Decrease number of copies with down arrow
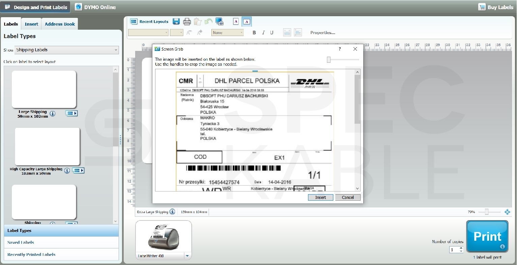This screenshot has width=517, height=265. [x=461, y=252]
